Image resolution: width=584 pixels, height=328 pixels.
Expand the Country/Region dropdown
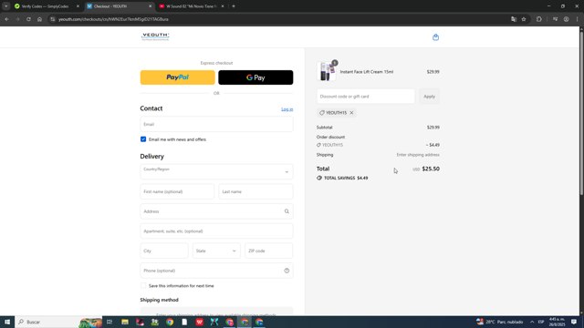tap(216, 172)
